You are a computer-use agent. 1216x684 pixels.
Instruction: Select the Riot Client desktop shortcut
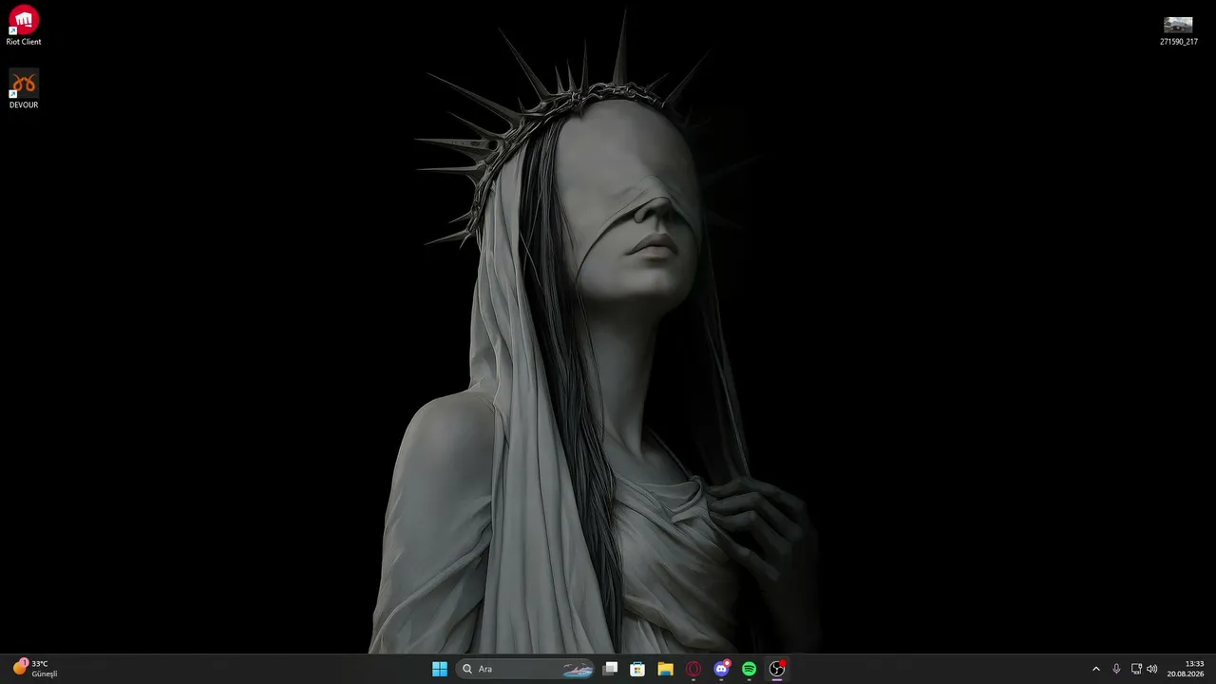click(24, 26)
